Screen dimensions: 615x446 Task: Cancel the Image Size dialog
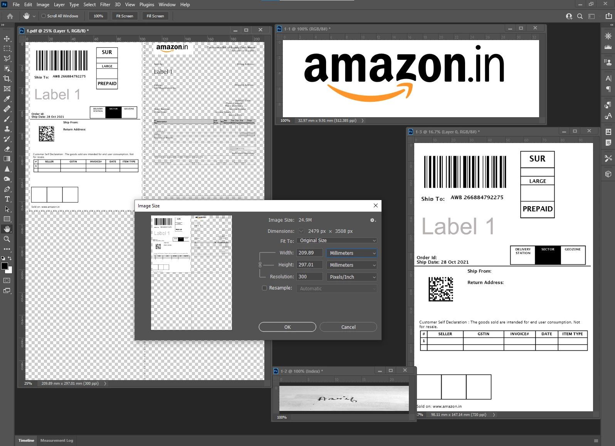348,327
